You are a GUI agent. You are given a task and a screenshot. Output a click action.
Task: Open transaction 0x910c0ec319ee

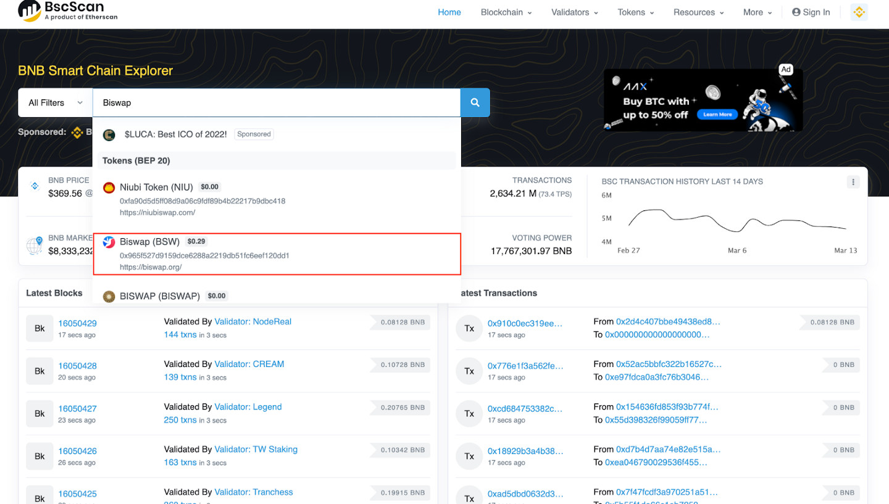click(525, 323)
